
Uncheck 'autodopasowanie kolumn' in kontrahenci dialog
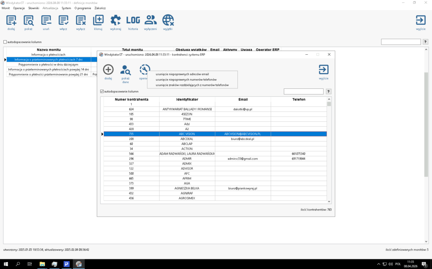(x=102, y=91)
